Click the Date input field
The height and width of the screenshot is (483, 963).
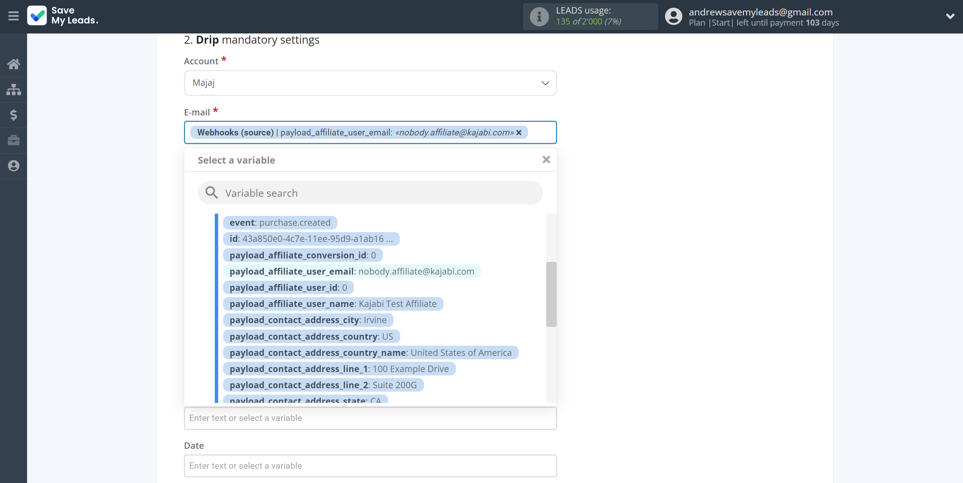point(370,466)
